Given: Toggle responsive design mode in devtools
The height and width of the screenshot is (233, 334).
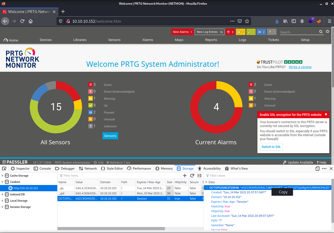Looking at the screenshot, I should (317, 169).
